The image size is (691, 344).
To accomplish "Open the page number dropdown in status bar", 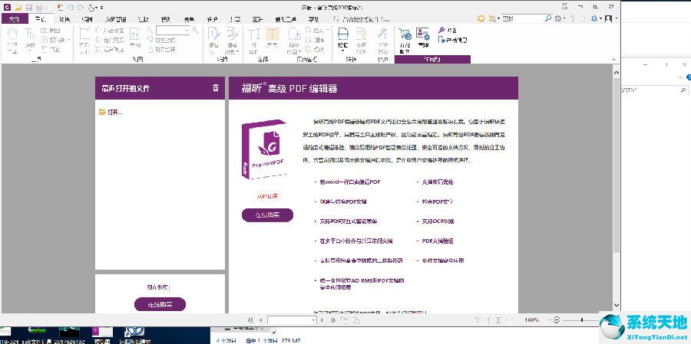I will [x=313, y=320].
